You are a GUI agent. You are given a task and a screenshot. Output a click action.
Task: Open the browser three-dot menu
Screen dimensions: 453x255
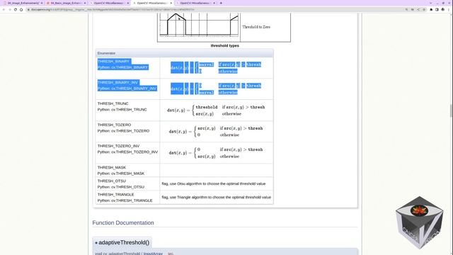449,9
